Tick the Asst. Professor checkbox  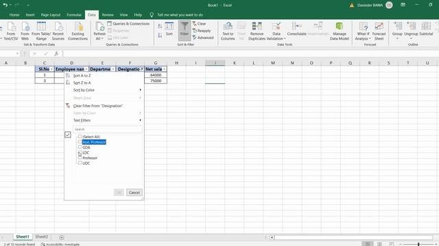click(x=80, y=141)
